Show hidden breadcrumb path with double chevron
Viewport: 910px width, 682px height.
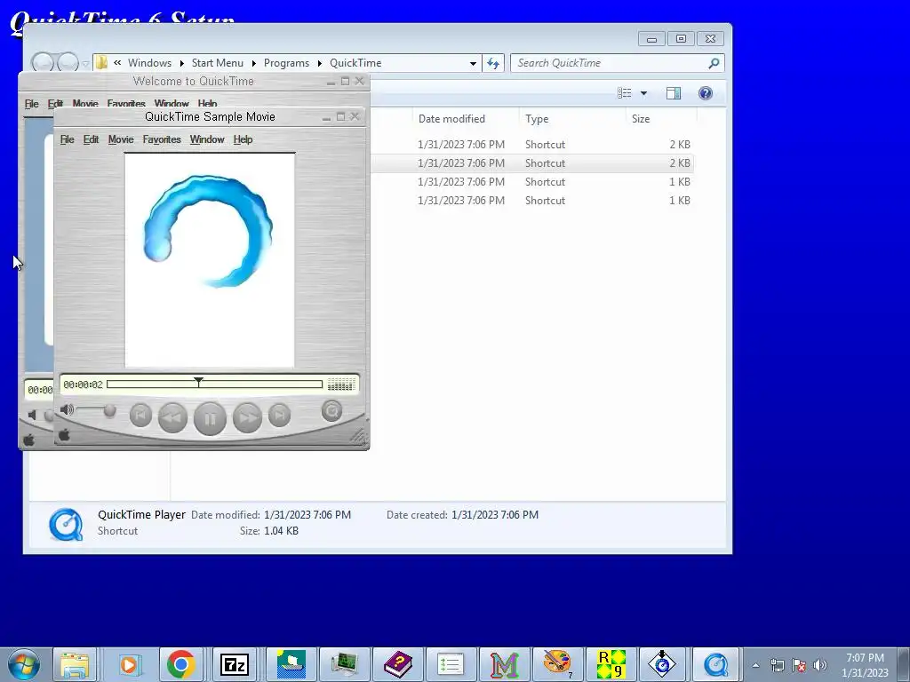(117, 63)
